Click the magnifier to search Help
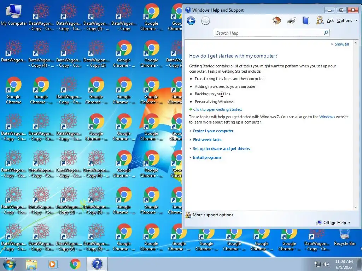This screenshot has width=362, height=271. [x=326, y=33]
